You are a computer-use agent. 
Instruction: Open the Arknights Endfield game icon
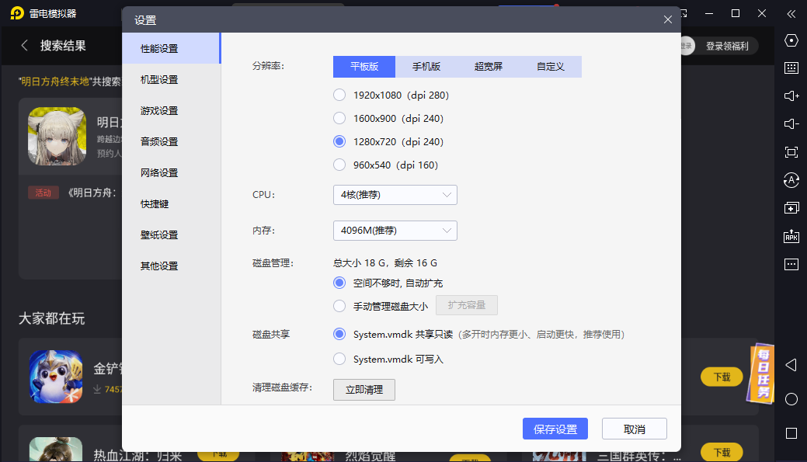(57, 137)
